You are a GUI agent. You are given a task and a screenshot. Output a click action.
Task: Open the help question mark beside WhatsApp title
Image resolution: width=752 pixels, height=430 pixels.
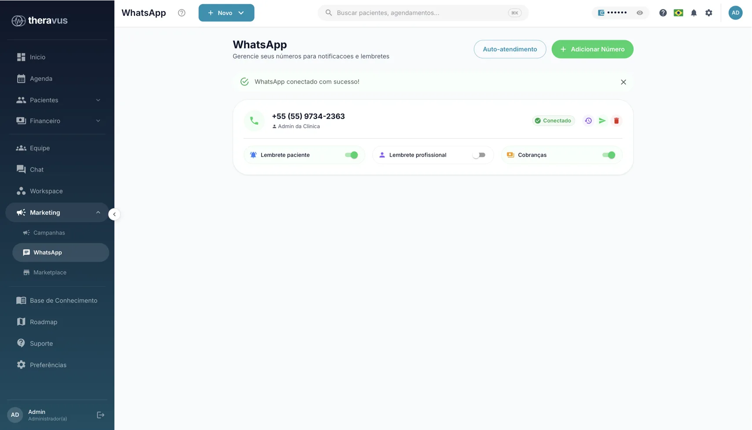(x=181, y=13)
